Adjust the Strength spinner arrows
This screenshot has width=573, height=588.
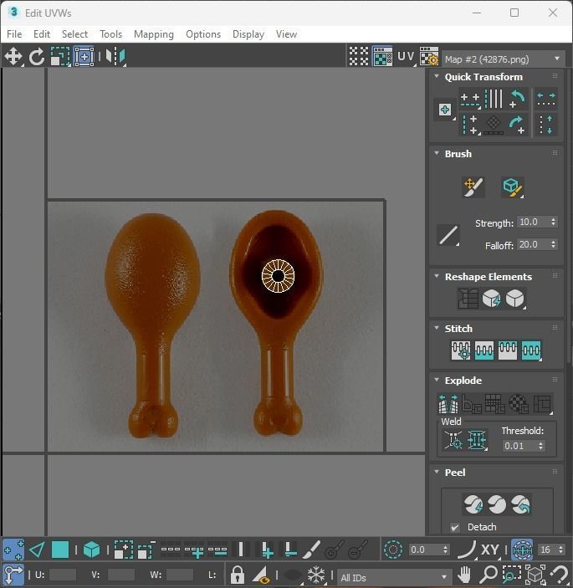coord(554,222)
